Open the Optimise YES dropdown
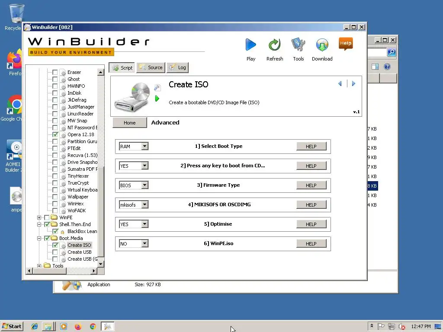Screen dimensions: 443x332 144,224
